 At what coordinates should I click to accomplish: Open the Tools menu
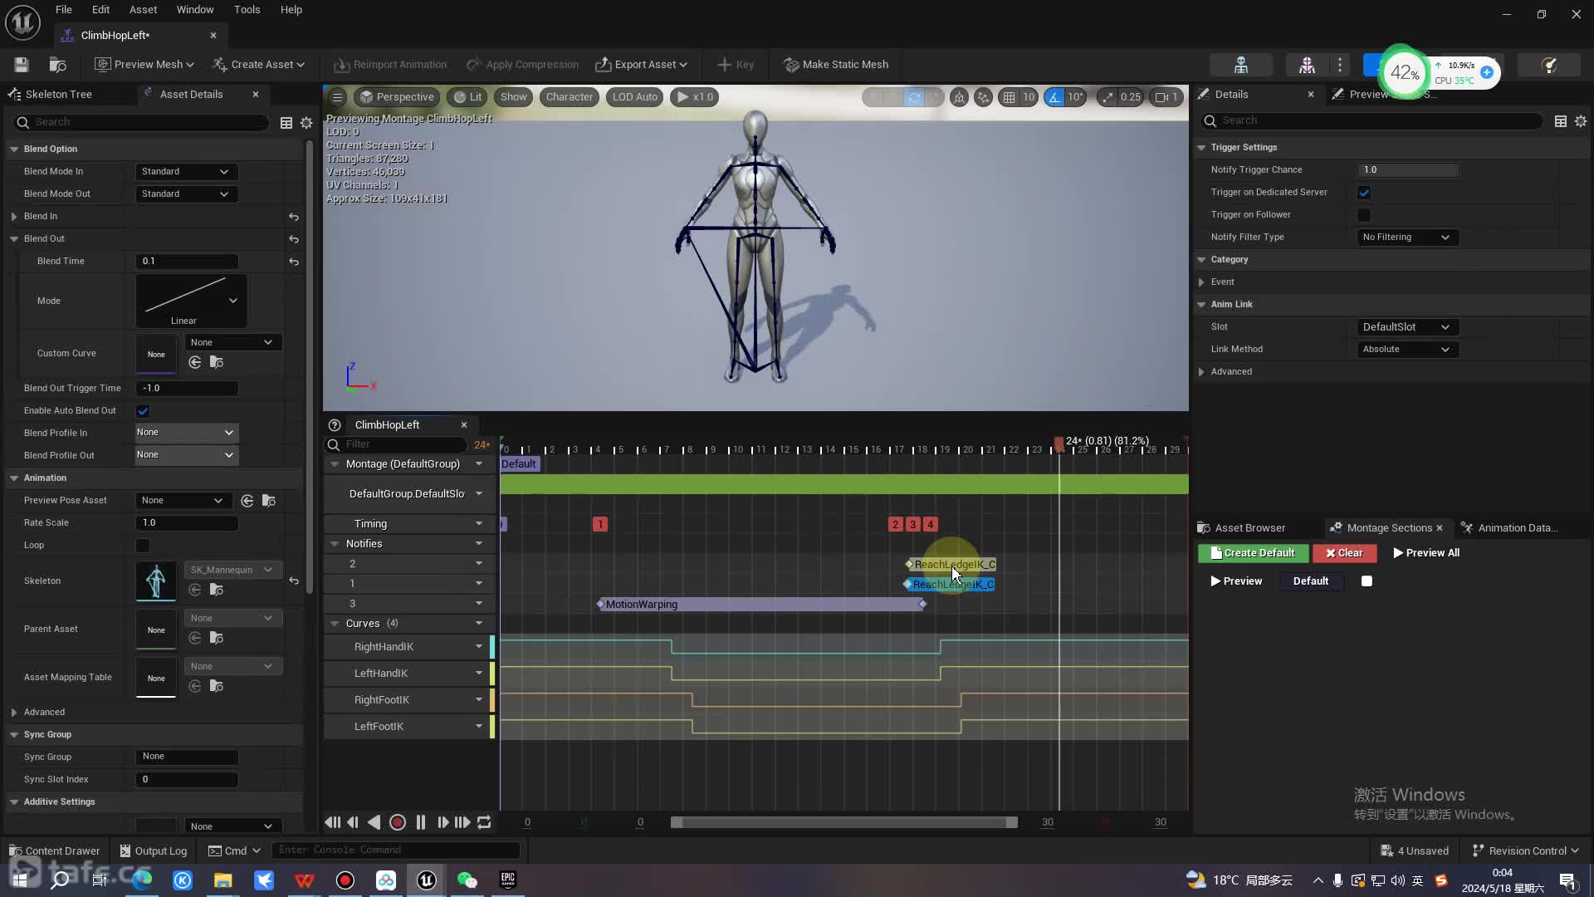point(247,10)
